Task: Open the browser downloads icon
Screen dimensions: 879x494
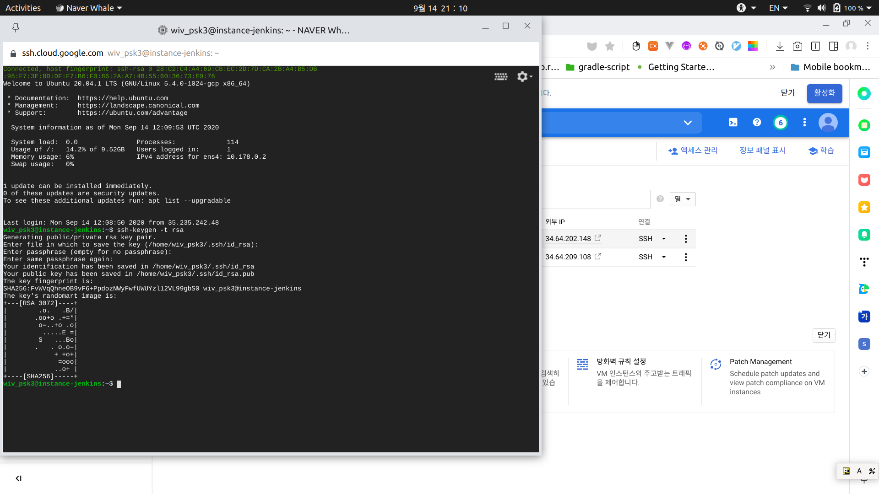Action: [x=780, y=46]
